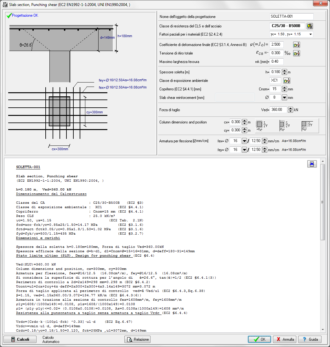Click the slab thickness h stepper

point(284,72)
